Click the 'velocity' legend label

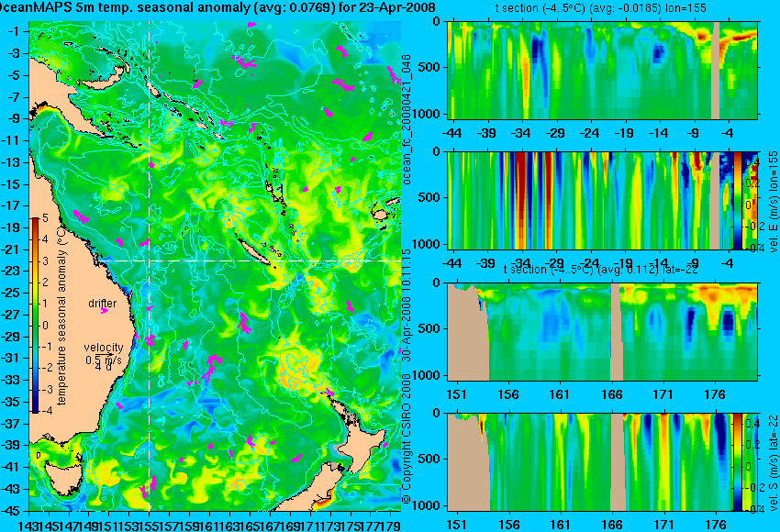(104, 348)
